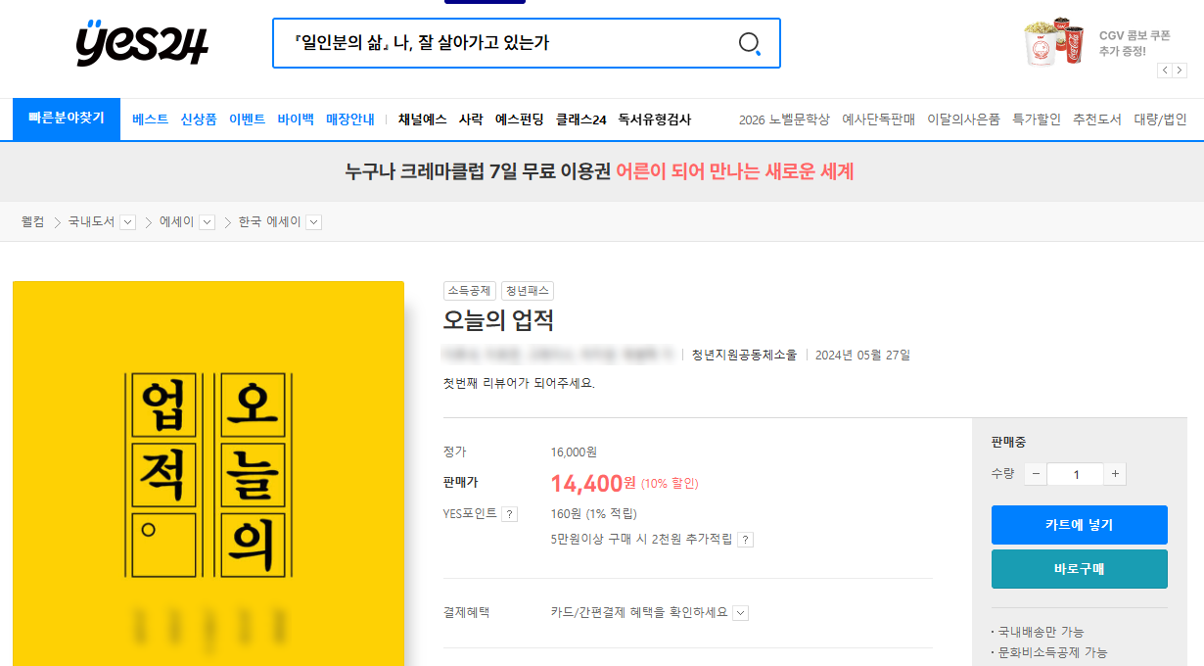Open the 매장안내 menu
The height and width of the screenshot is (666, 1204).
tap(350, 119)
